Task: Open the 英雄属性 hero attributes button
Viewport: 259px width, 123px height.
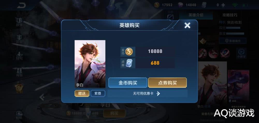Action: coord(233,41)
